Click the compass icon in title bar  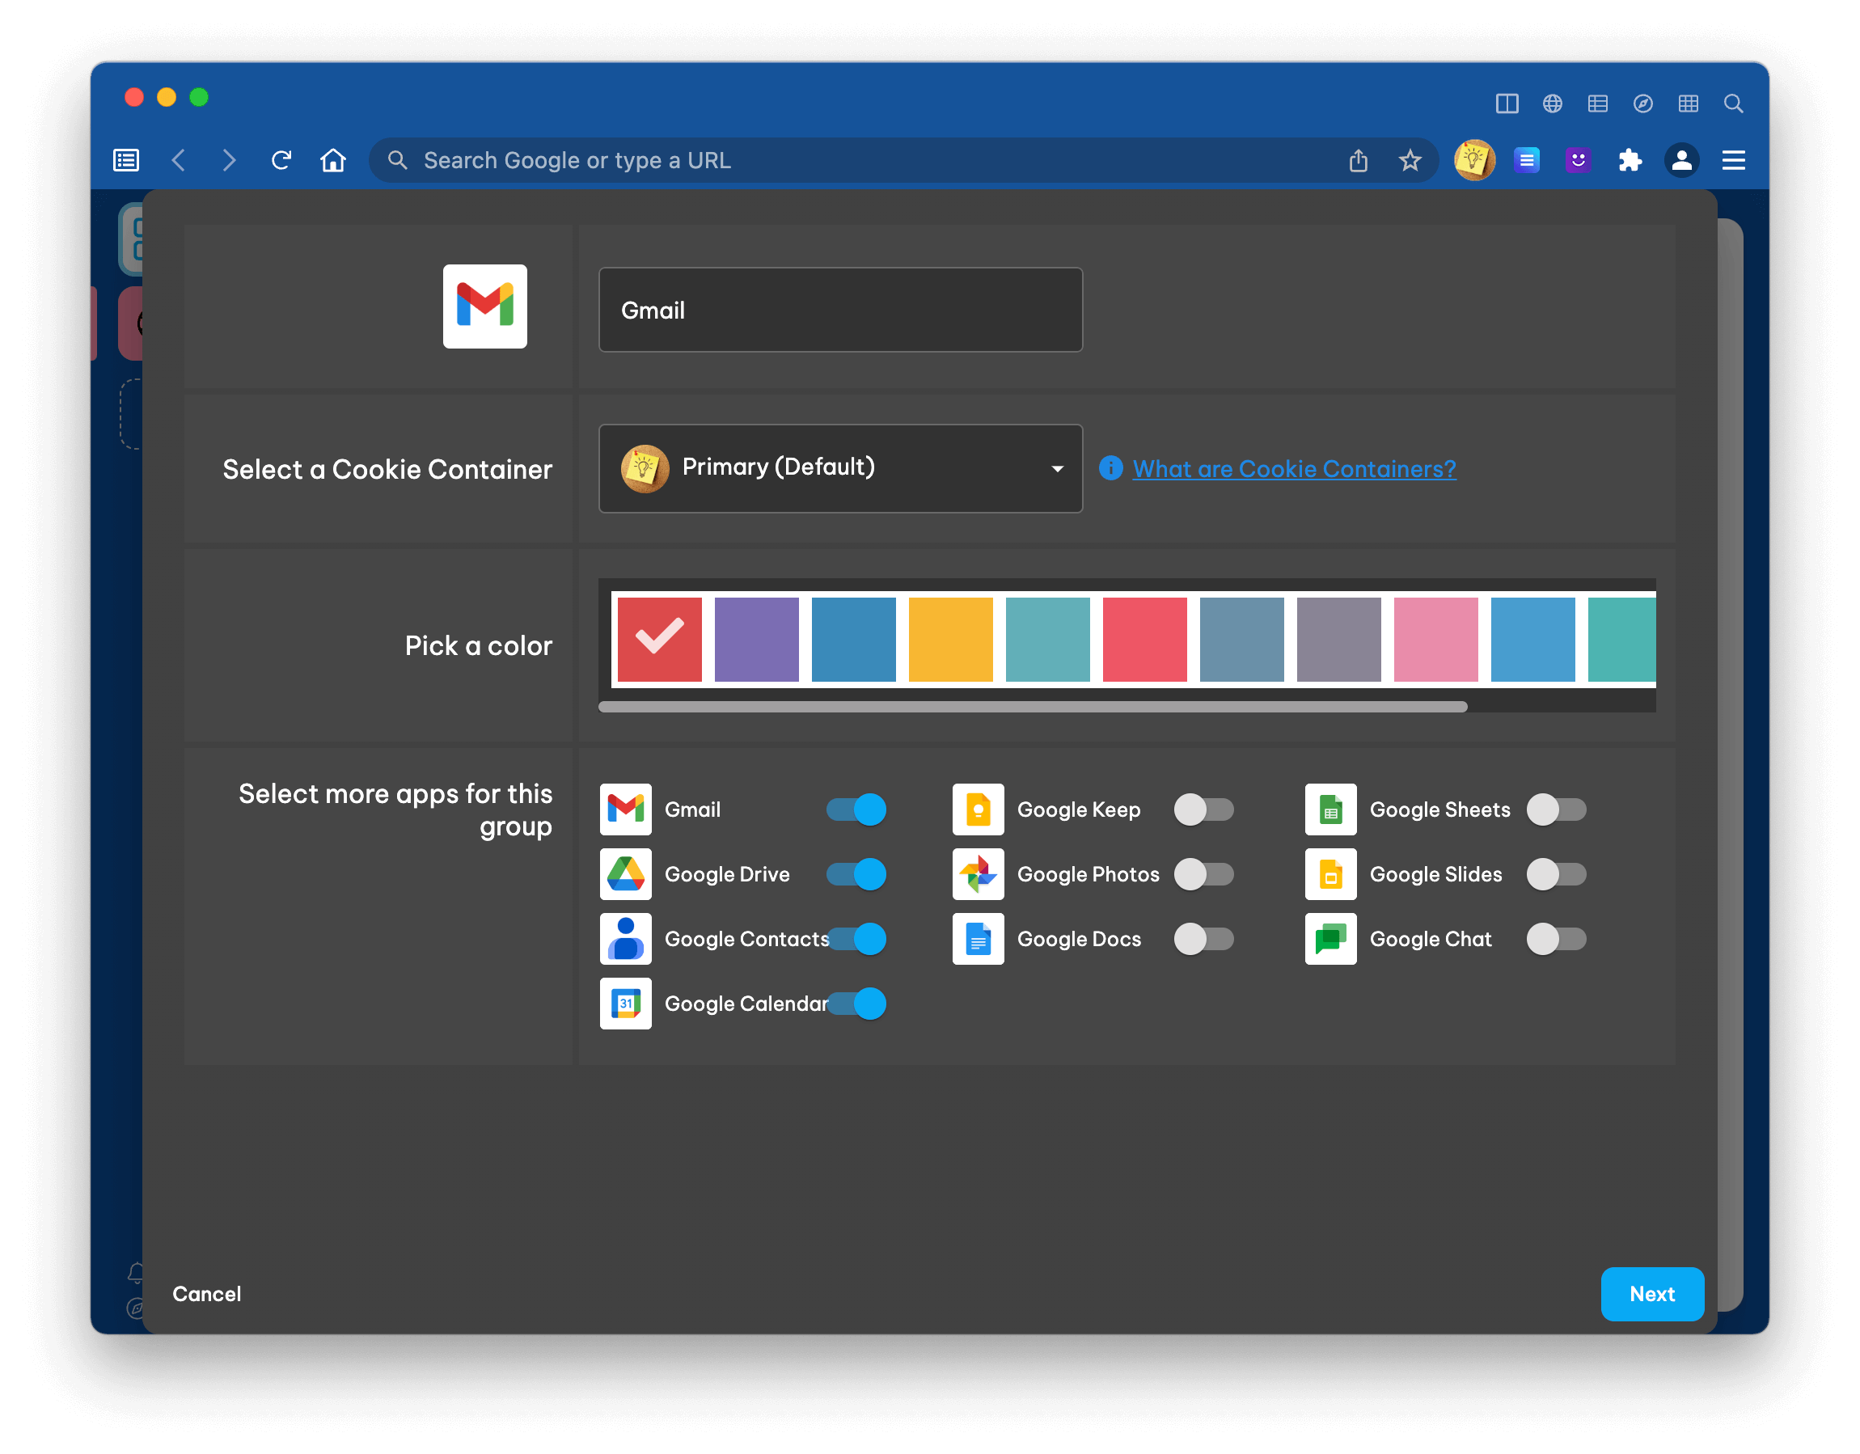pyautogui.click(x=1642, y=103)
